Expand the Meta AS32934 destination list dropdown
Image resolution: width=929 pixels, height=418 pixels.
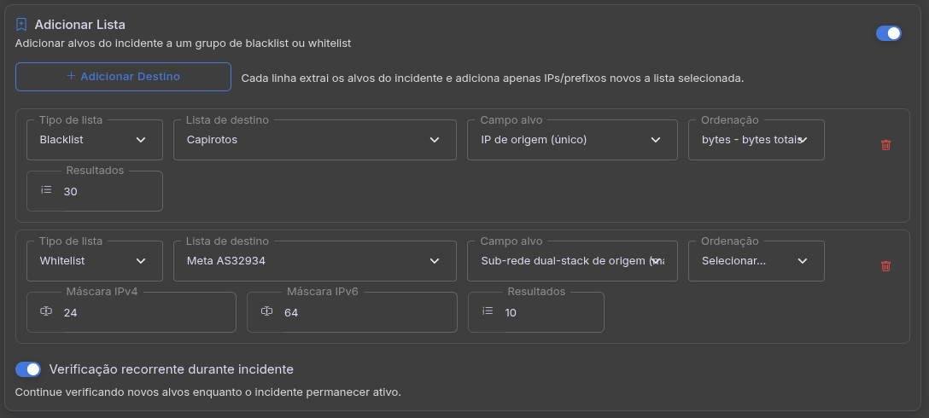(314, 261)
